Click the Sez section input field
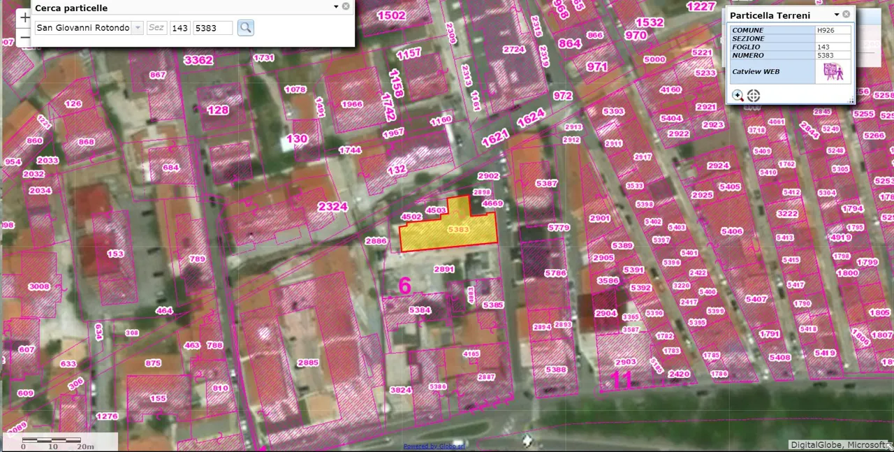Screen dimensions: 894x452 click(x=156, y=28)
